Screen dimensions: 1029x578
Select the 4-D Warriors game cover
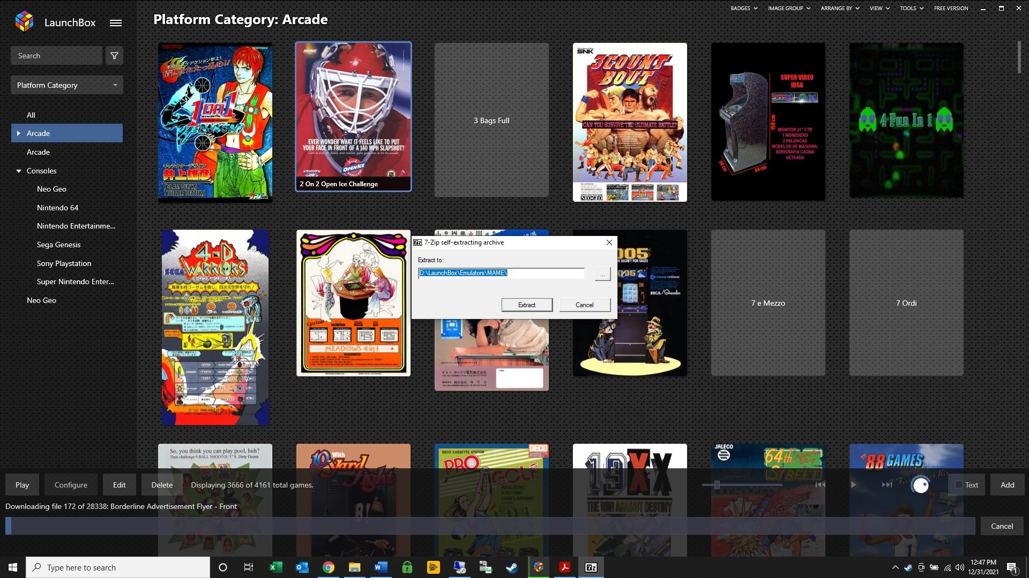tap(215, 328)
